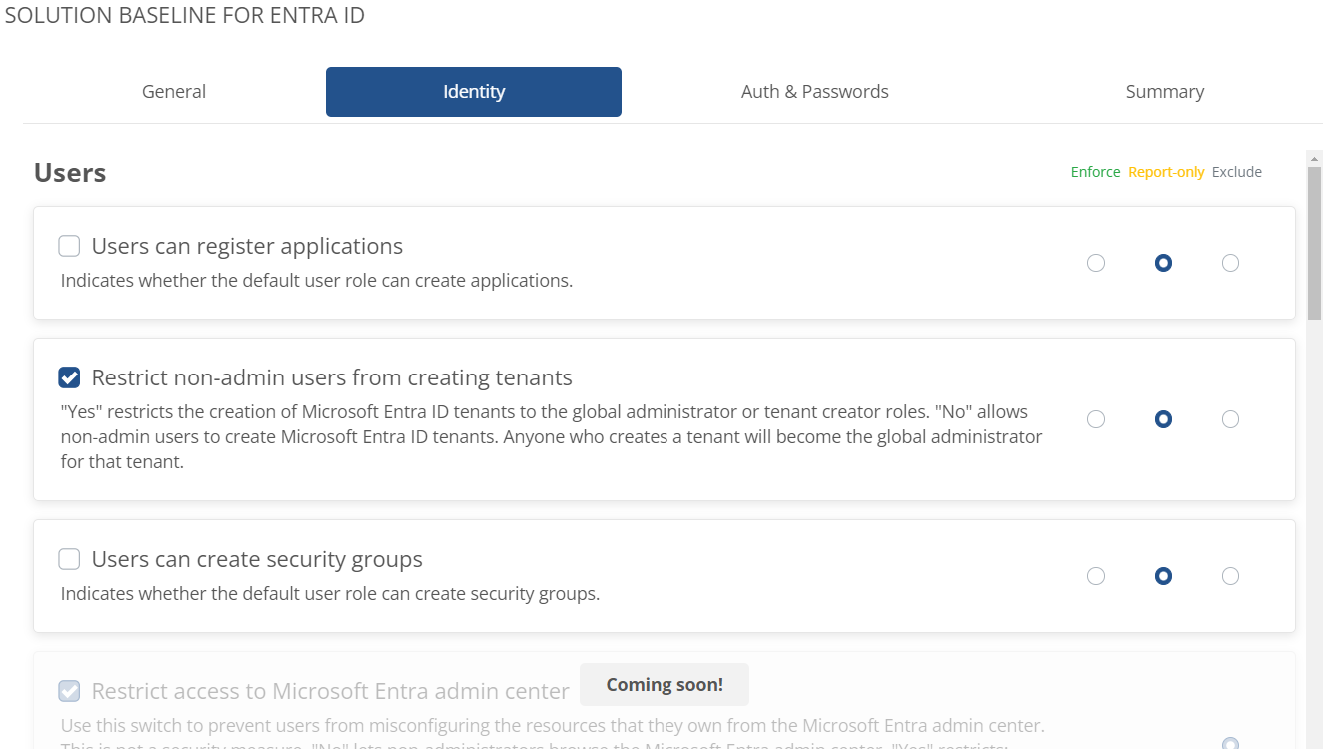Click the Report-only column header label
Screen dimensions: 1332x749
point(1166,172)
